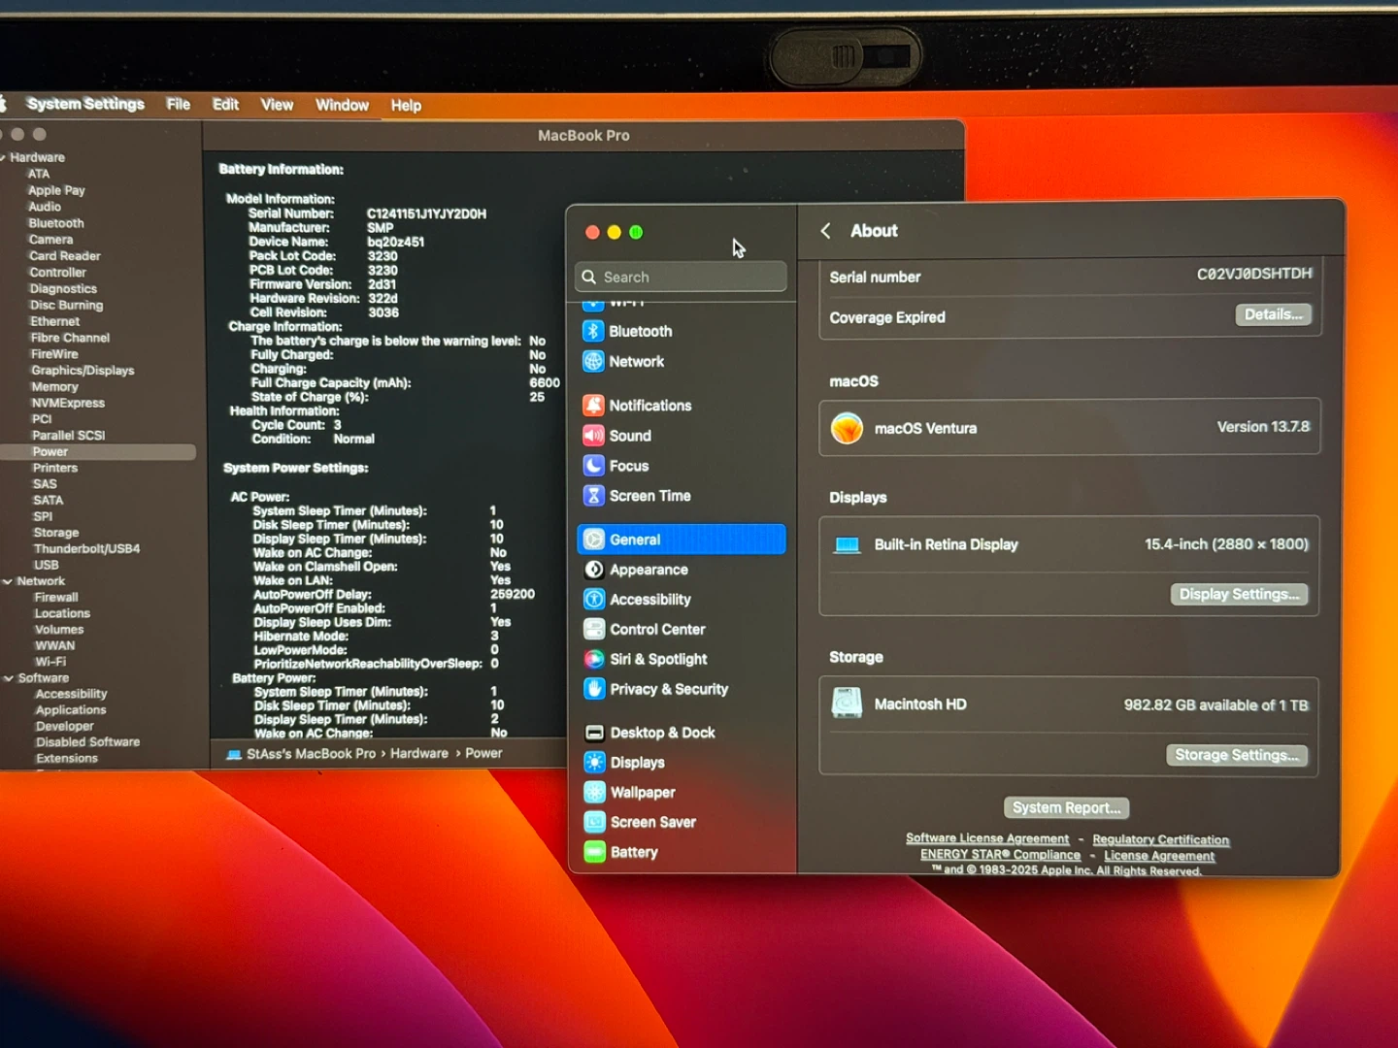1398x1048 pixels.
Task: Click the Appearance icon in sidebar
Action: click(594, 570)
